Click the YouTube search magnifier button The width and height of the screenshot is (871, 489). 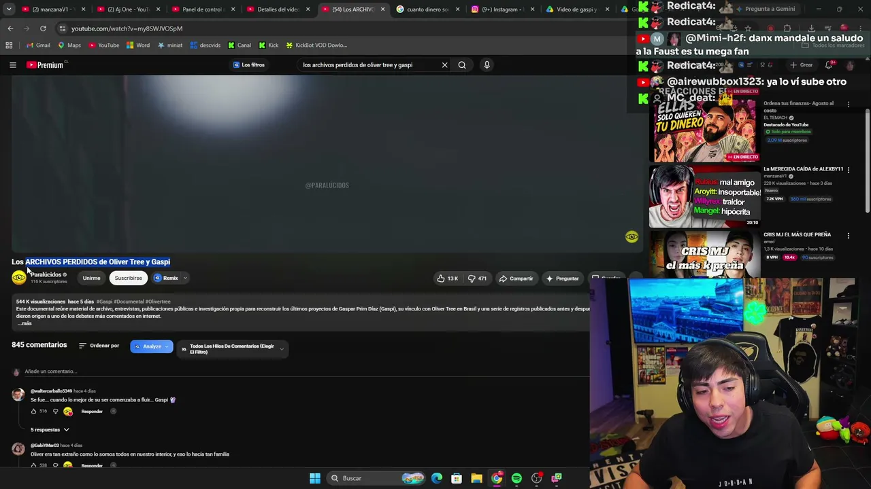(x=462, y=65)
